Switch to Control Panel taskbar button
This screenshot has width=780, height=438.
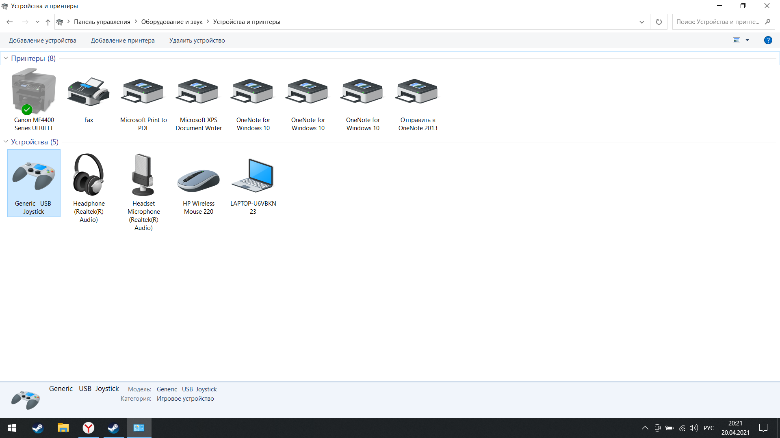pos(139,428)
